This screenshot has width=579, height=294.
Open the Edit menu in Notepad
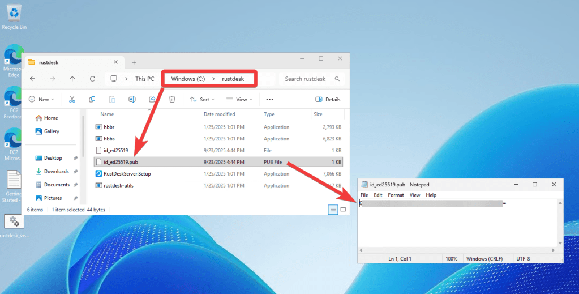point(378,195)
